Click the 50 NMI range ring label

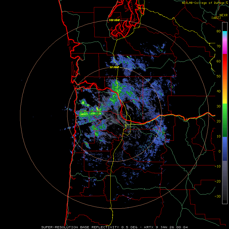pos(114,67)
